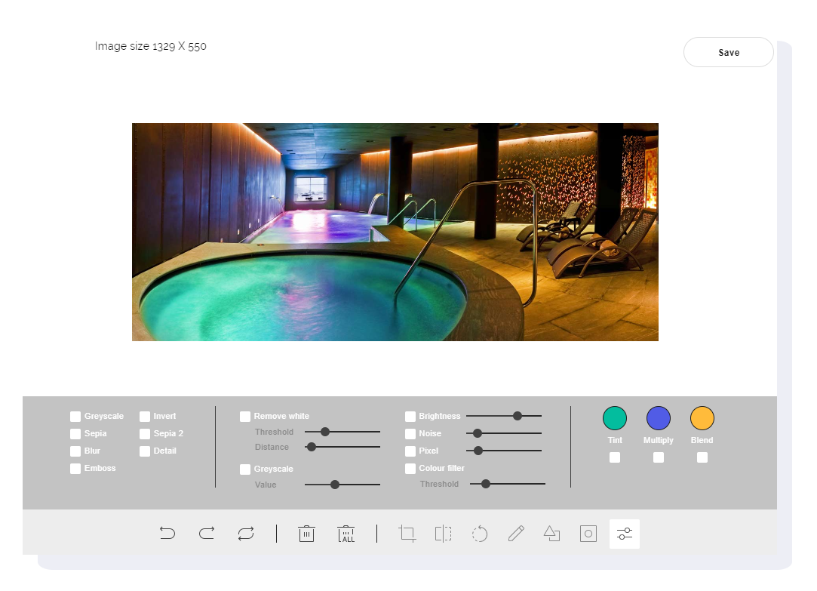The image size is (817, 591).
Task: Enable the Sepia filter checkbox
Action: (75, 434)
